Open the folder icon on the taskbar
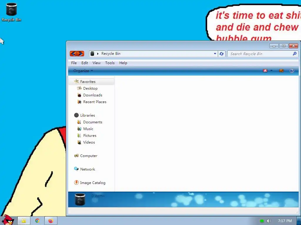 pyautogui.click(x=24, y=221)
